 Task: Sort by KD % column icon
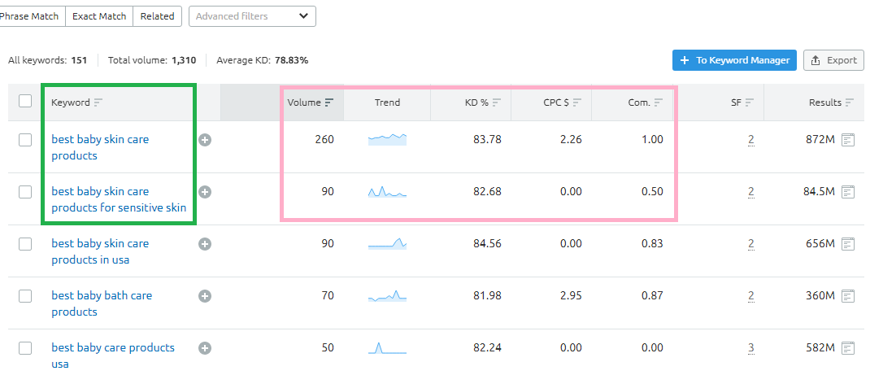[x=497, y=102]
